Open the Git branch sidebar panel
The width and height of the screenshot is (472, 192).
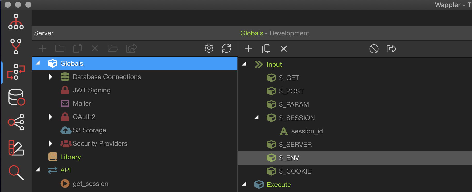[16, 46]
